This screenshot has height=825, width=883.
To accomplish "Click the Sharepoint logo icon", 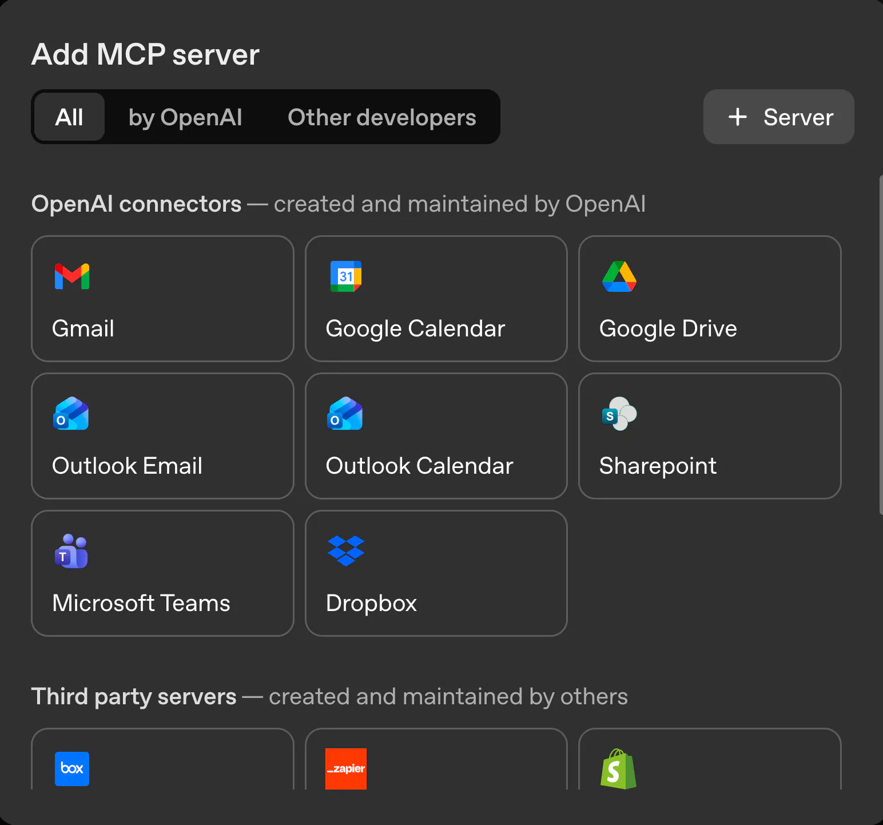I will 619,413.
